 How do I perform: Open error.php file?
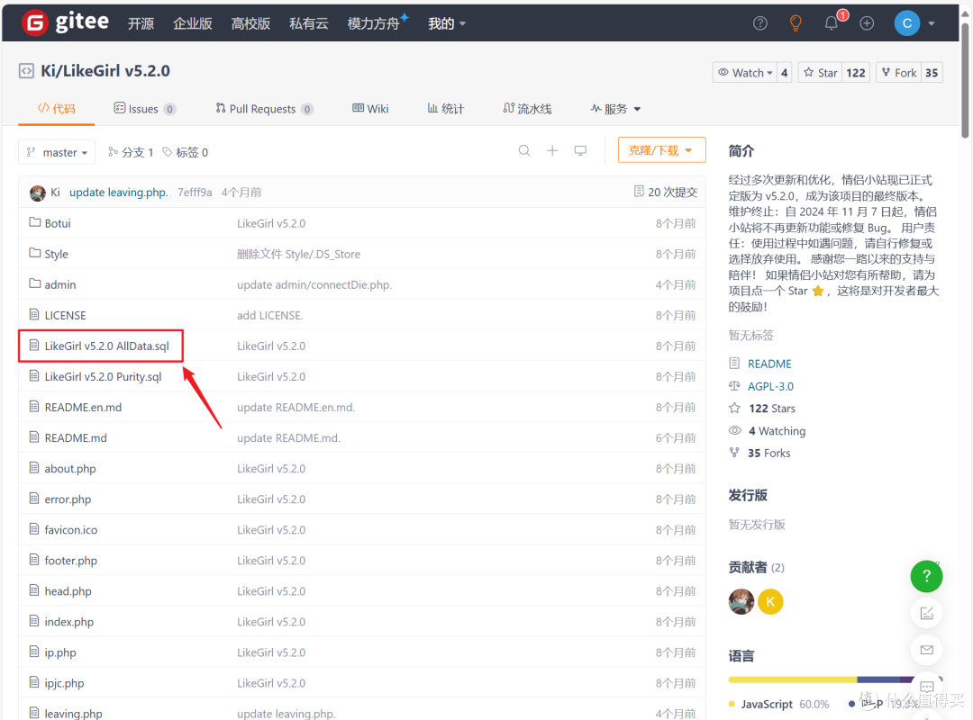tap(68, 499)
